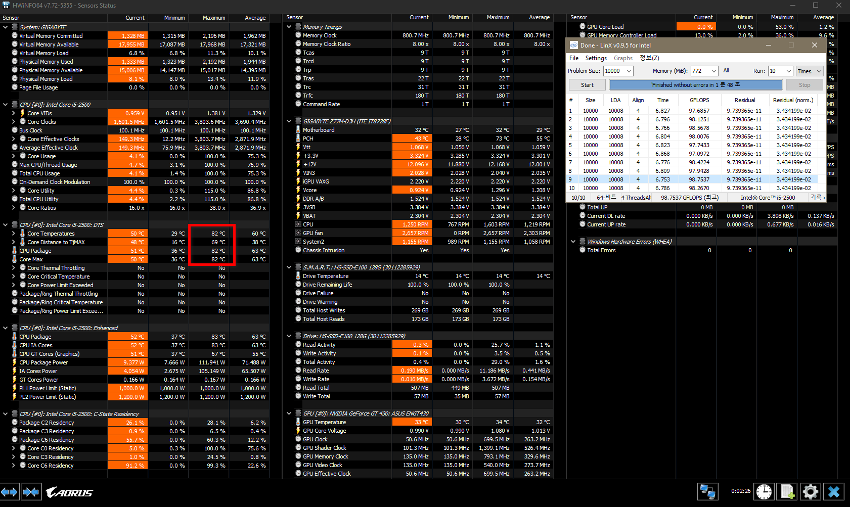Click the collapse sensor columns arrows icon
Viewport: 850px width, 507px height.
tap(31, 492)
